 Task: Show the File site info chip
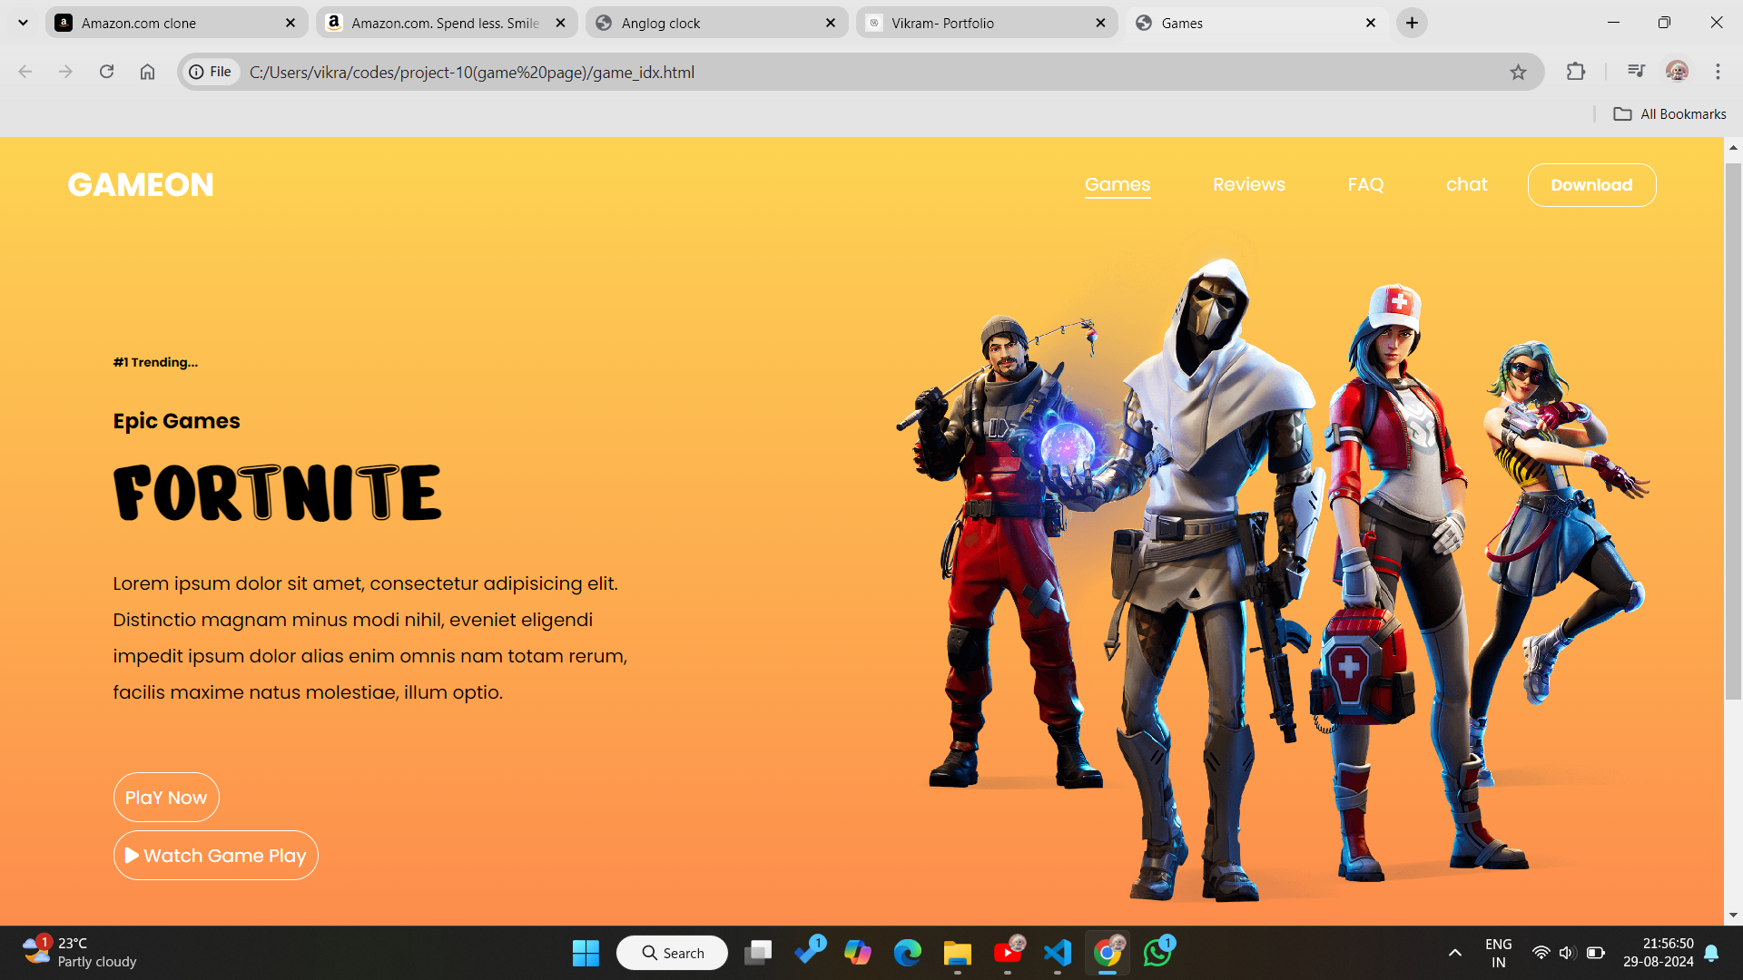[x=211, y=72]
